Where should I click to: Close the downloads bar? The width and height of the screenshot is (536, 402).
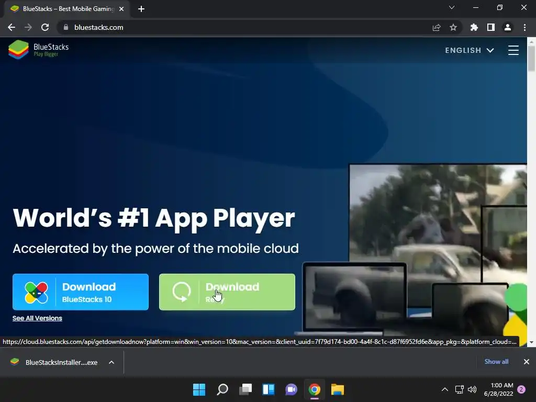tap(527, 362)
